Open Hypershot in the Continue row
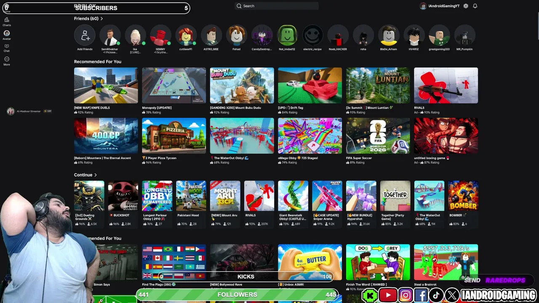This screenshot has height=303, width=539. [x=361, y=196]
